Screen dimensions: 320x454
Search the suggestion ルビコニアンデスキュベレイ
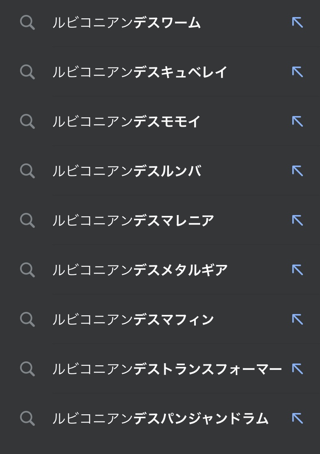(140, 72)
